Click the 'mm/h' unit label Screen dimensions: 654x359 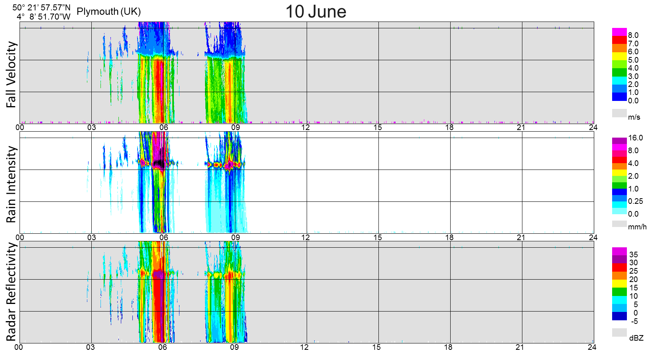637,227
